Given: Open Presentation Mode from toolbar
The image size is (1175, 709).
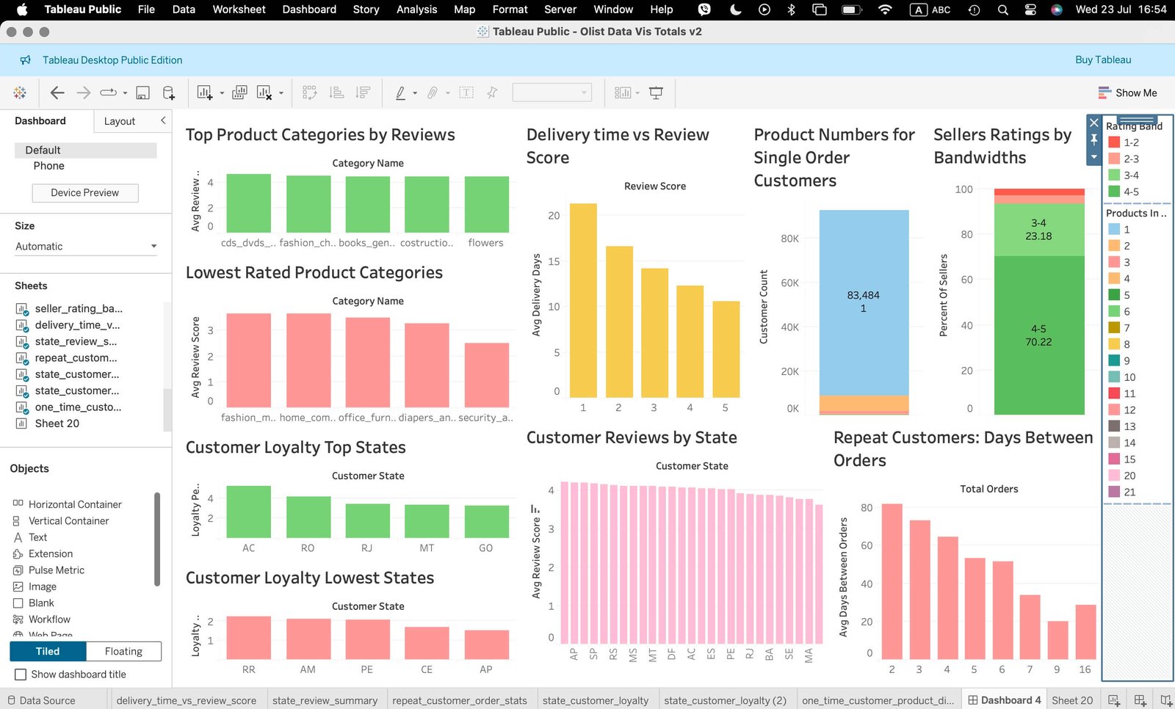Looking at the screenshot, I should pyautogui.click(x=656, y=92).
